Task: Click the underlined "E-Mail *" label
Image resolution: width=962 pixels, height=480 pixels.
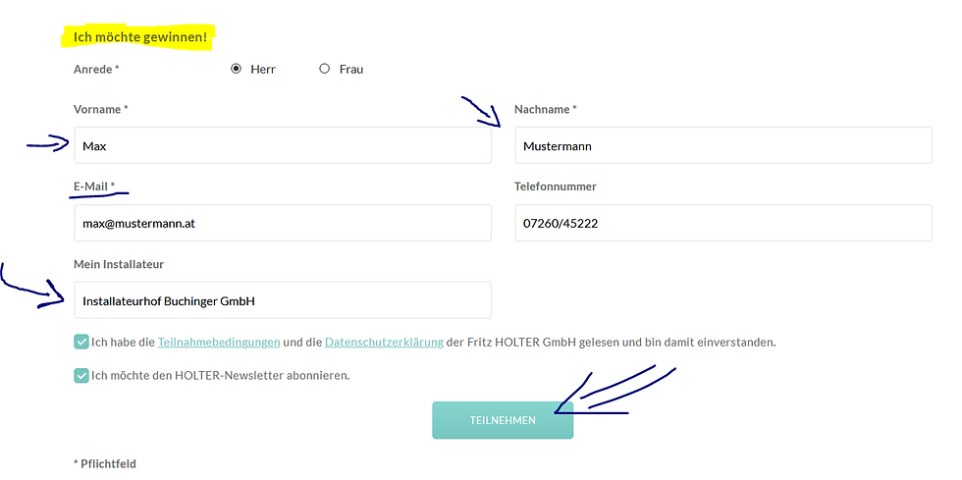Action: point(94,186)
